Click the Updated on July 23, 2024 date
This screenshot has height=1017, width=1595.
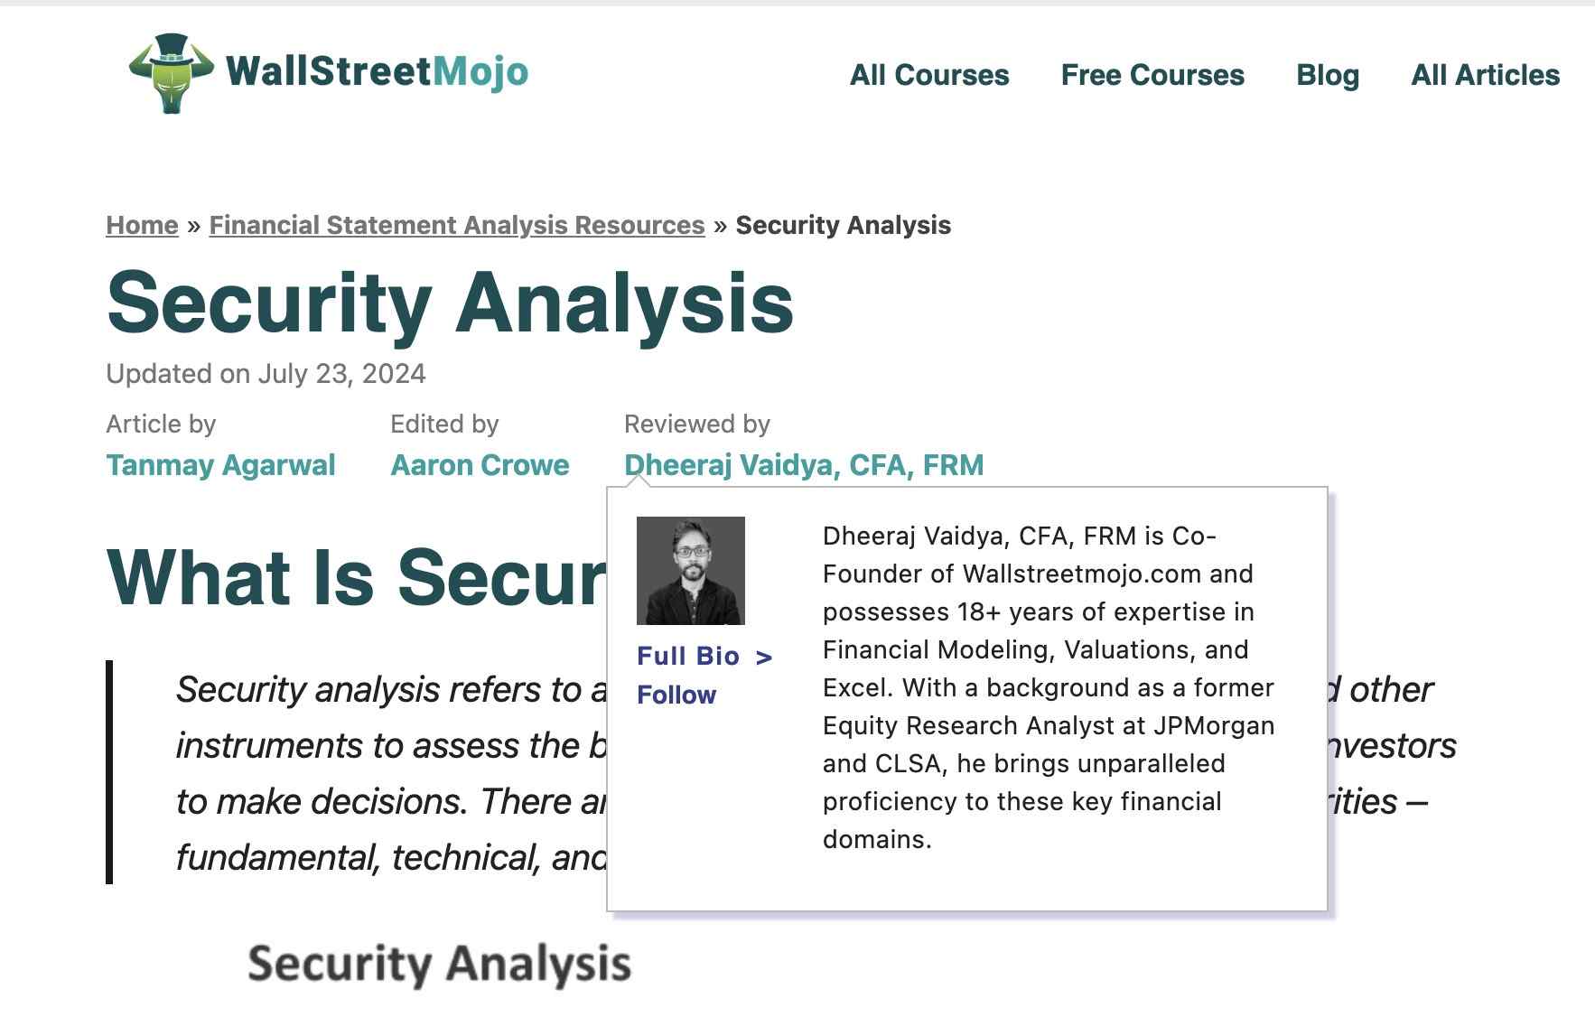pos(266,374)
